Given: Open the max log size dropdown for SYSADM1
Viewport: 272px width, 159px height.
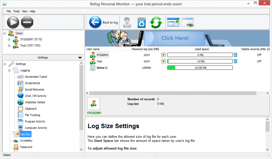Looking at the screenshot, I should click(164, 55).
